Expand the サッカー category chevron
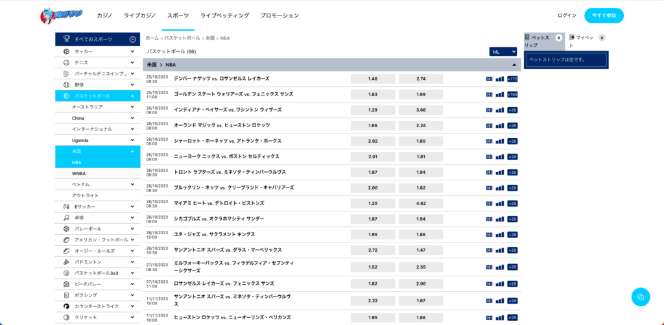Image resolution: width=664 pixels, height=325 pixels. (x=132, y=51)
